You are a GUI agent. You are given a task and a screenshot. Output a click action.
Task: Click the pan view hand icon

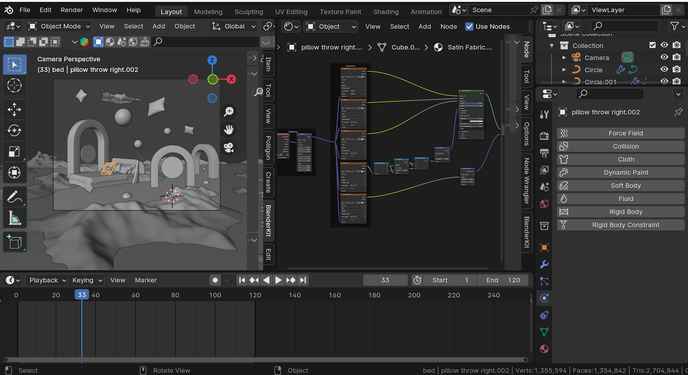[x=229, y=130]
